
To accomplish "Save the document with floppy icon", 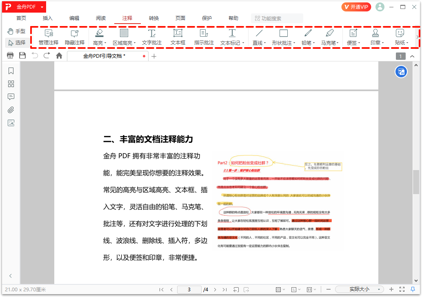I will (x=22, y=56).
